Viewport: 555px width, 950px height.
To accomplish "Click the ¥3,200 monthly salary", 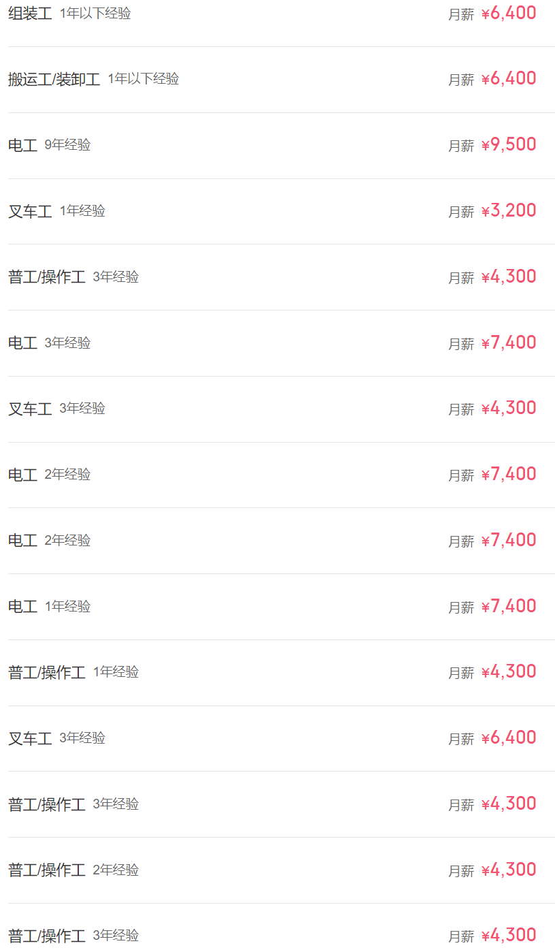I will click(x=509, y=211).
